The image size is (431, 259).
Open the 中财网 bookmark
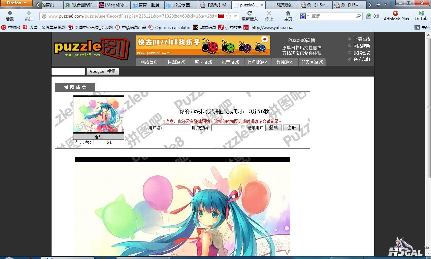click(x=11, y=27)
